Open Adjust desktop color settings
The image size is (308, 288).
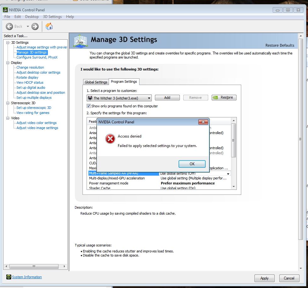point(38,72)
